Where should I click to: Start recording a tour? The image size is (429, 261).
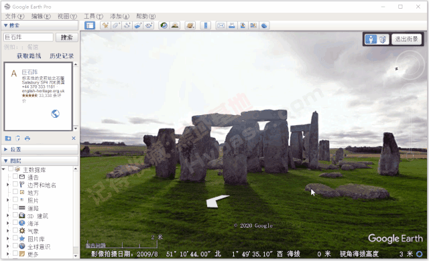[149, 25]
